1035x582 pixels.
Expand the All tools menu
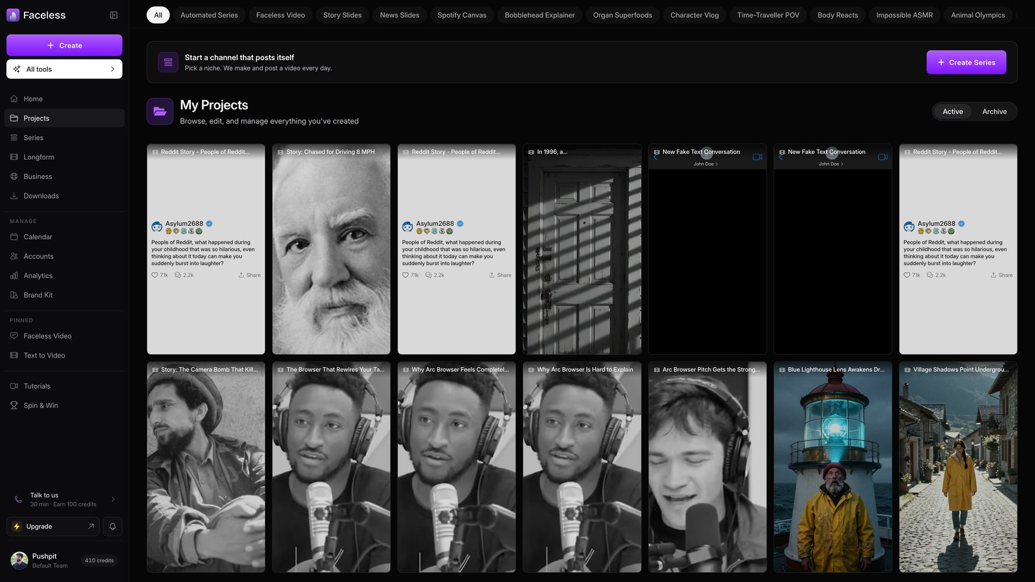point(64,69)
